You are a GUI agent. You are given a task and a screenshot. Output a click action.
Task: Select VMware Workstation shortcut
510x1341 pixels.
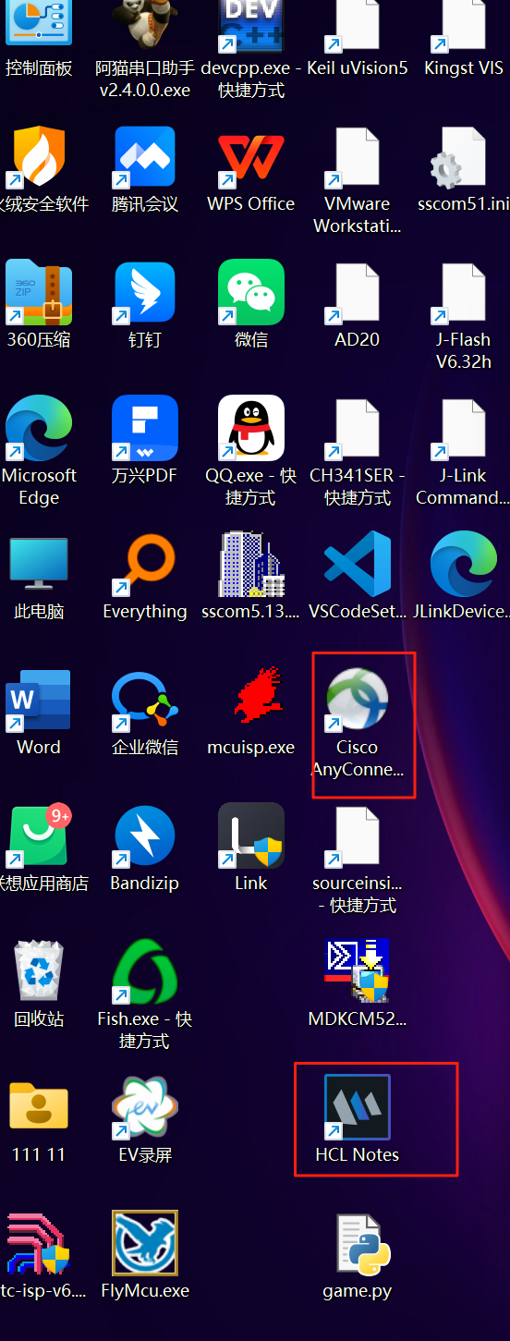(x=358, y=159)
